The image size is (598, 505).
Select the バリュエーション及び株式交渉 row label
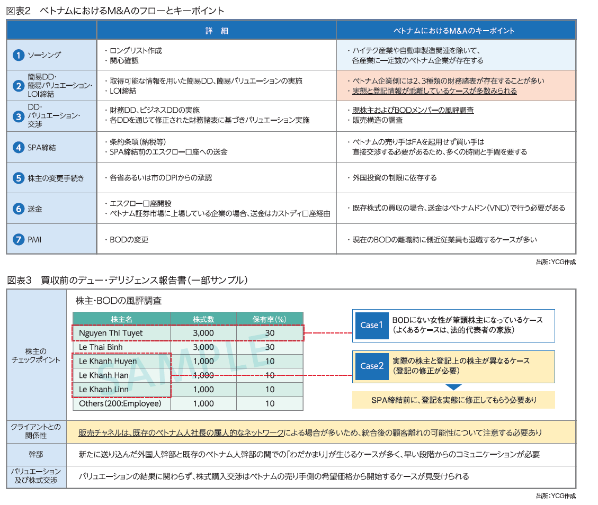(36, 476)
